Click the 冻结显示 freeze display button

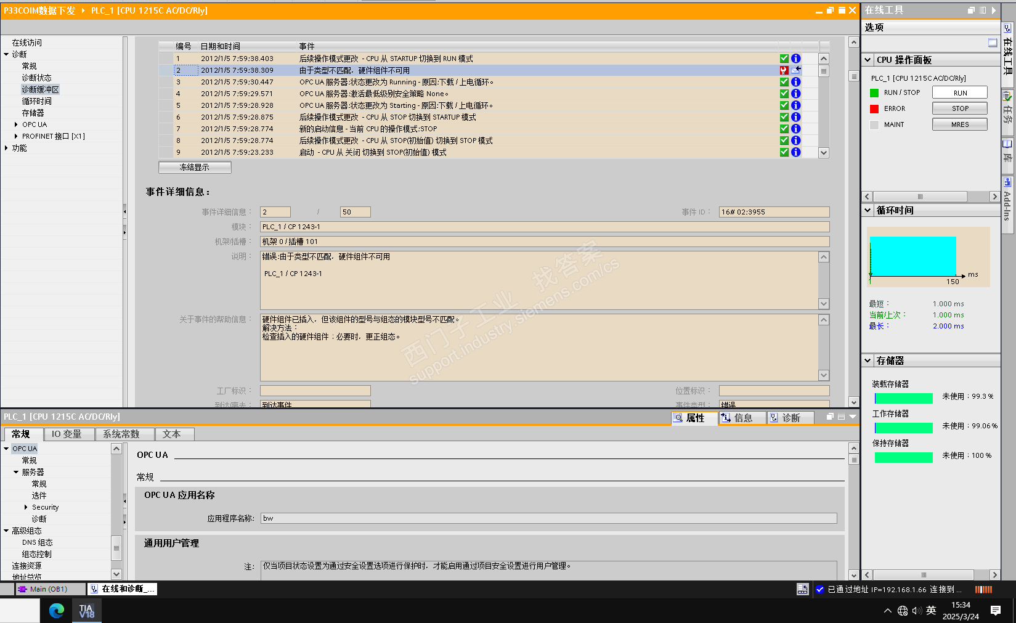[x=195, y=168]
